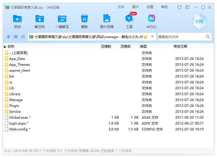Click the 搜索包内文件 search field
Image resolution: width=217 pixels, height=157 pixels.
pos(181,37)
